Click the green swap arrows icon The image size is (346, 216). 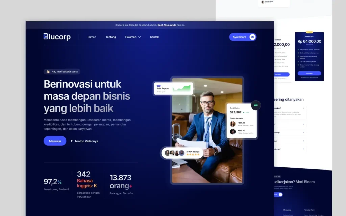256,105
